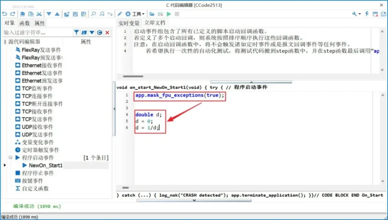Select the NewOn_Start1 tree item
Viewport: 388px width, 220px height.
coord(45,165)
